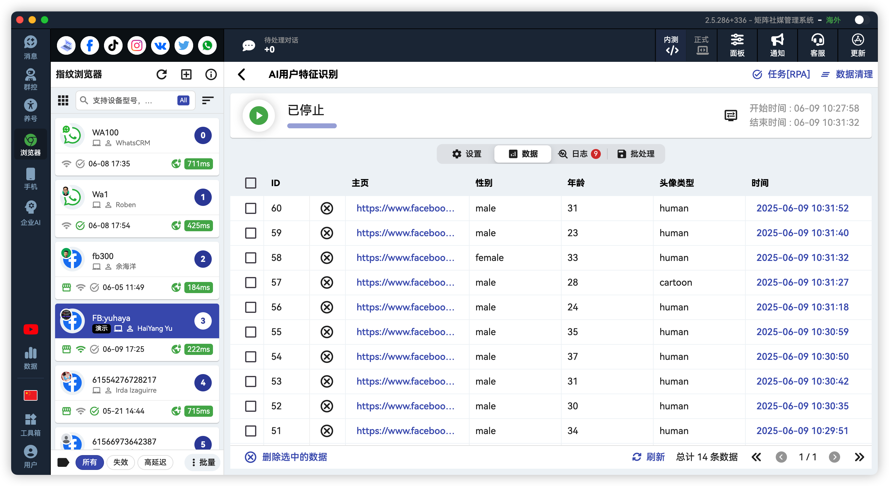Switch to the settings (设置) tab
Viewport: 889px width, 486px height.
[x=466, y=154]
